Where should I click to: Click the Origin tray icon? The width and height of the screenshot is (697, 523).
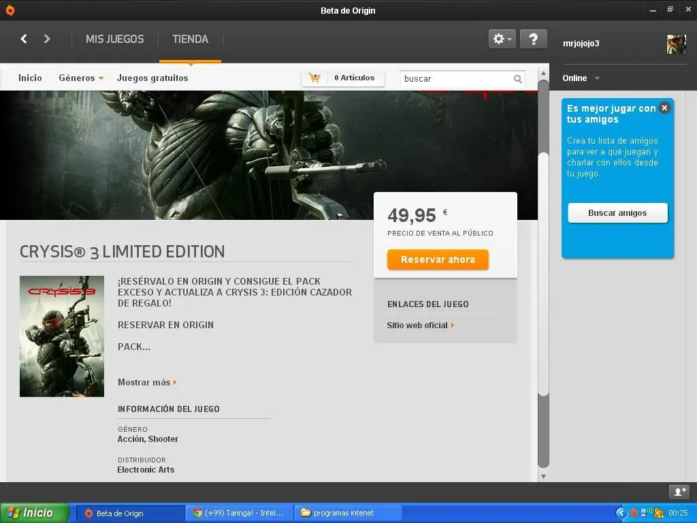click(634, 513)
